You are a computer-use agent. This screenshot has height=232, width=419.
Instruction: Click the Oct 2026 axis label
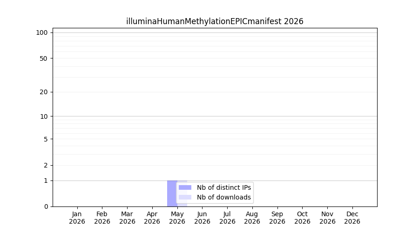[x=302, y=218]
